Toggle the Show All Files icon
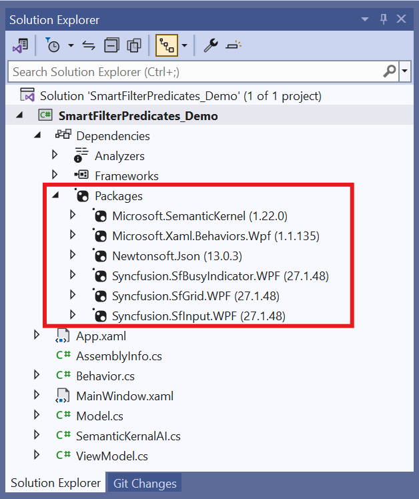 135,45
